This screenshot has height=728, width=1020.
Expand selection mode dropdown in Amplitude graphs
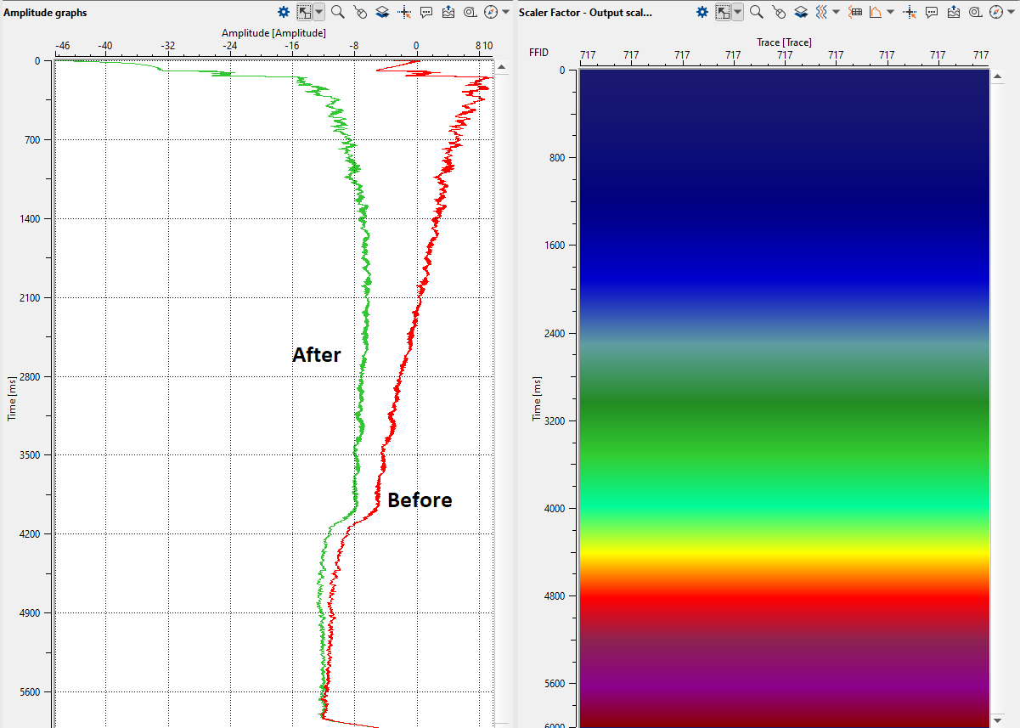pos(318,12)
